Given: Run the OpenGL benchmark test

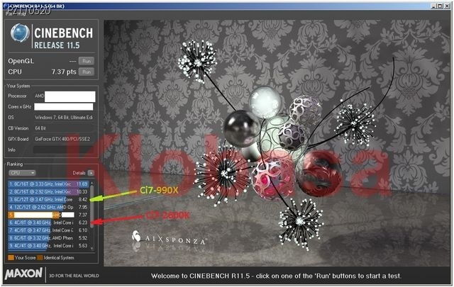Looking at the screenshot, I should (87, 61).
